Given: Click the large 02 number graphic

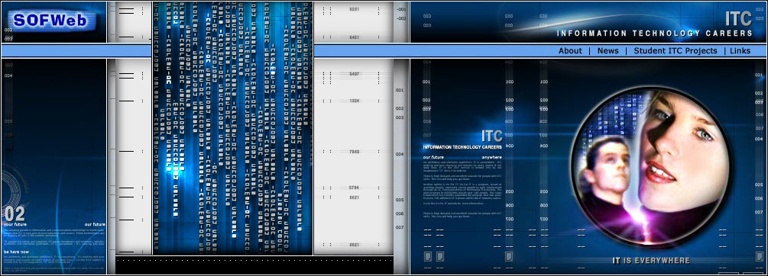Looking at the screenshot, I should [x=15, y=213].
